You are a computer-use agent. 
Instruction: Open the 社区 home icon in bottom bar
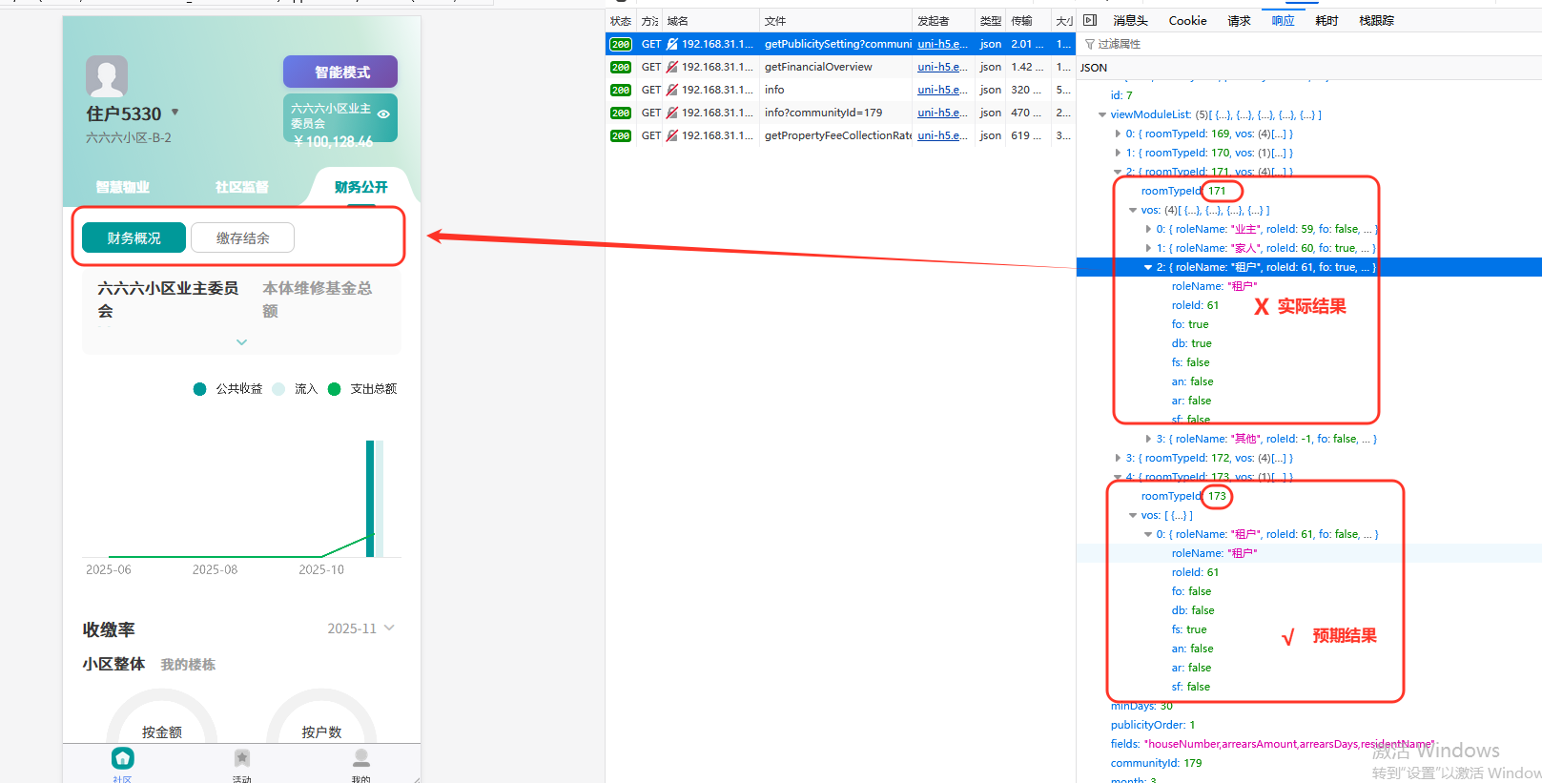tap(122, 759)
